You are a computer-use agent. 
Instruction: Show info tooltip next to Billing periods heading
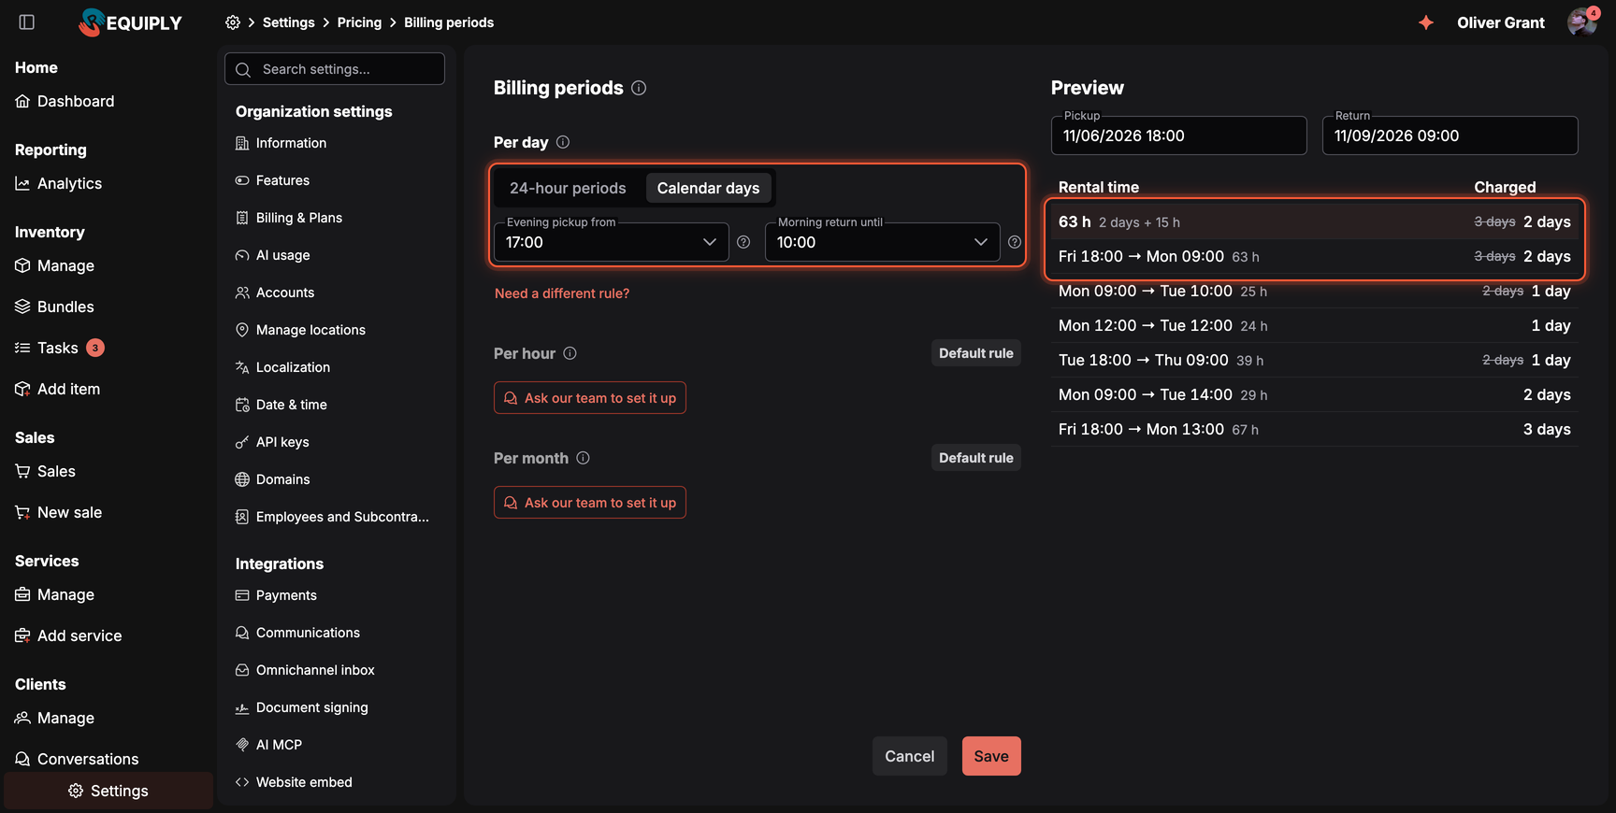(x=639, y=88)
